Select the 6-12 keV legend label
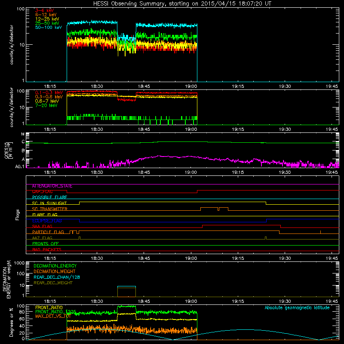The height and width of the screenshot is (344, 344). coord(46,15)
